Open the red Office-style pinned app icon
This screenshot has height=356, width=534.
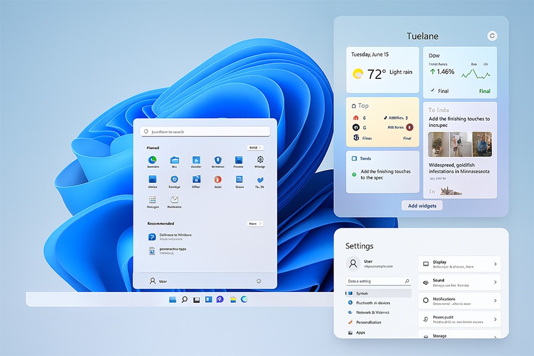click(x=218, y=179)
